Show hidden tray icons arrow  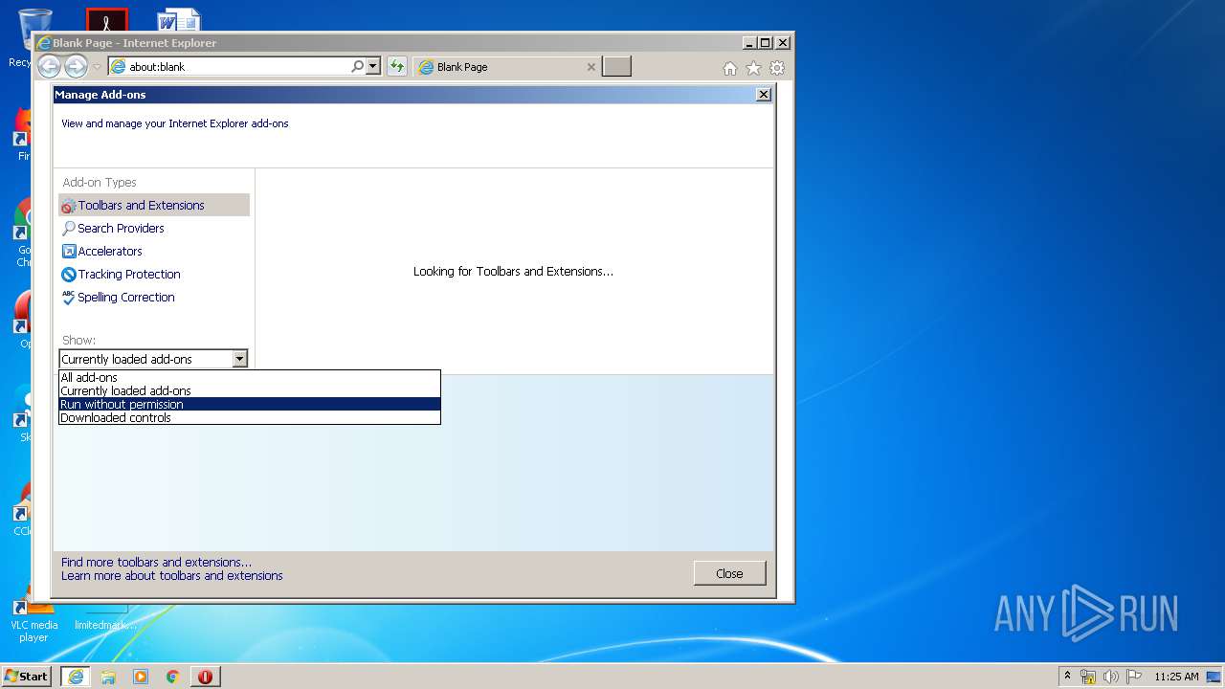click(x=1067, y=676)
